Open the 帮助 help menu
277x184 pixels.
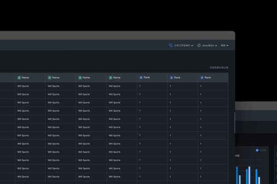pyautogui.click(x=224, y=46)
